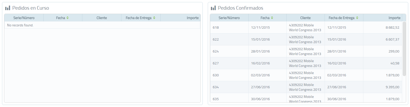Click the Pedidos en Curso chart icon
Screen dimensions: 410x107
[8, 8]
